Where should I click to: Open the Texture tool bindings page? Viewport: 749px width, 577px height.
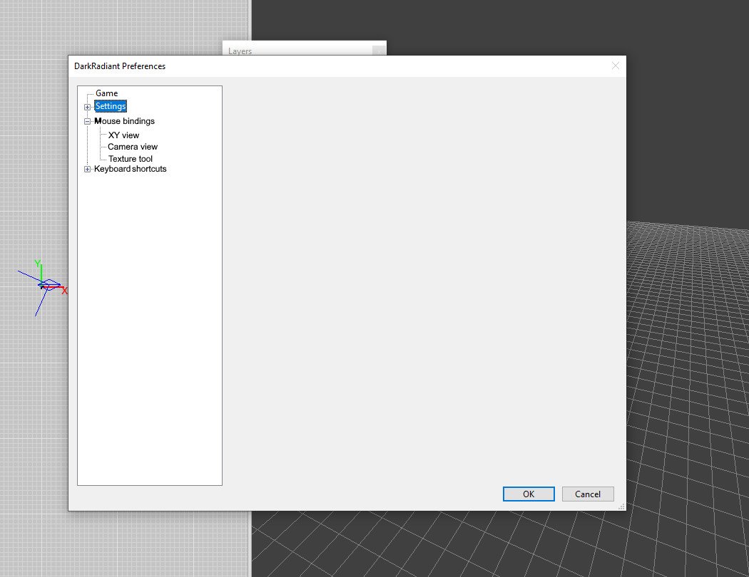[130, 159]
